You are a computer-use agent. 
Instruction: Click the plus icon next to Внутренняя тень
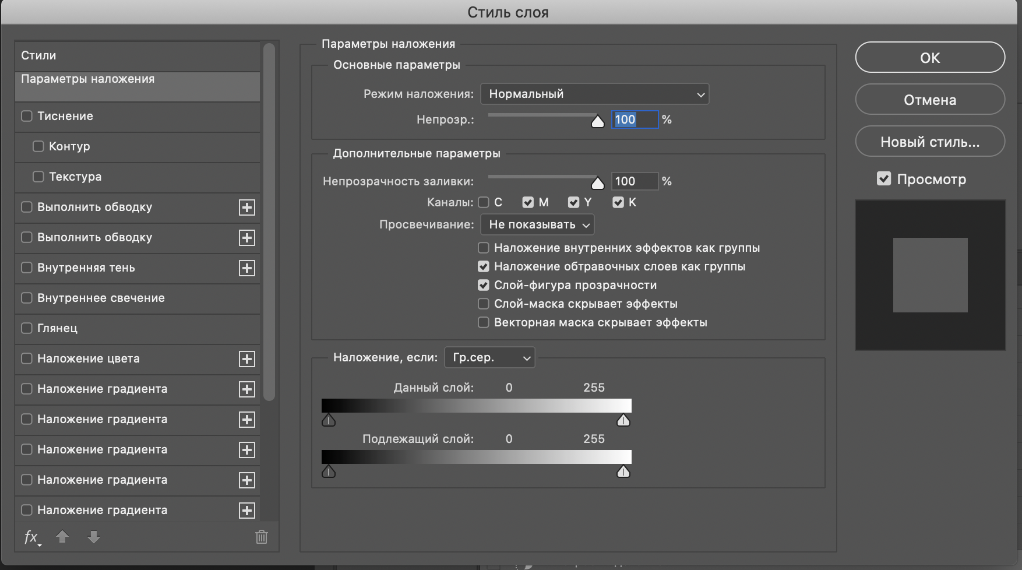(247, 268)
